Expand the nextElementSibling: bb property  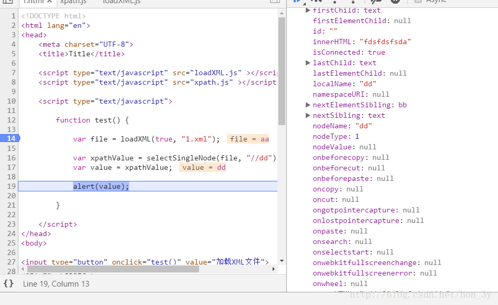tap(307, 105)
